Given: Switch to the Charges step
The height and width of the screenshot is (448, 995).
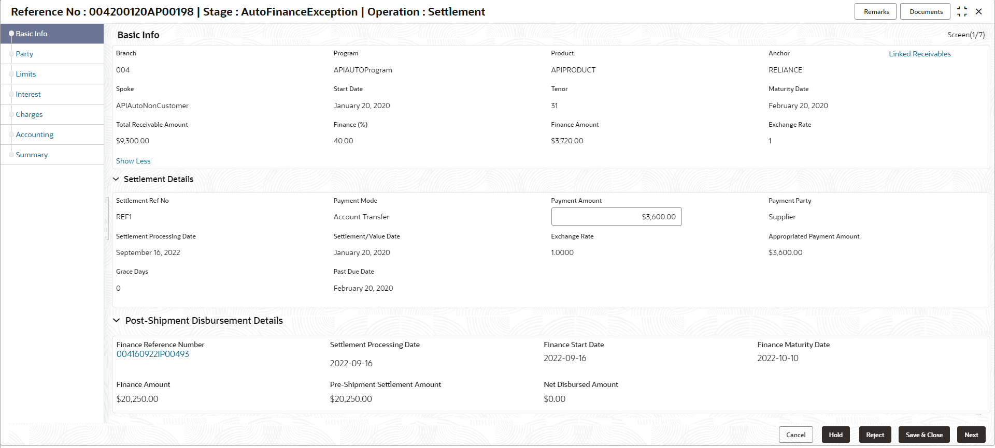Looking at the screenshot, I should tap(29, 114).
